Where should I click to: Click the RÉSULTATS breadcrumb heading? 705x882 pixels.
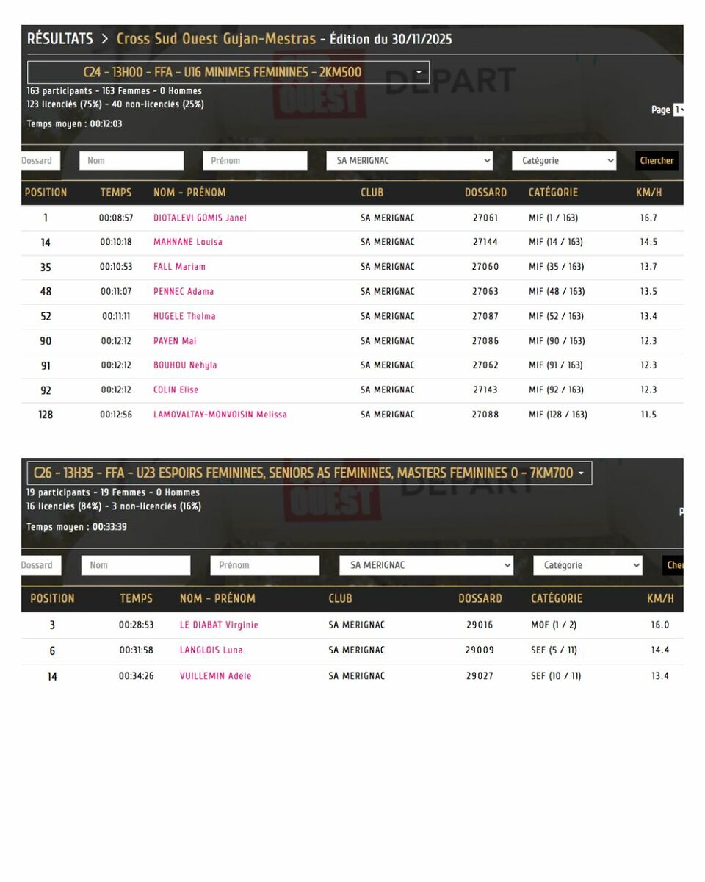60,39
